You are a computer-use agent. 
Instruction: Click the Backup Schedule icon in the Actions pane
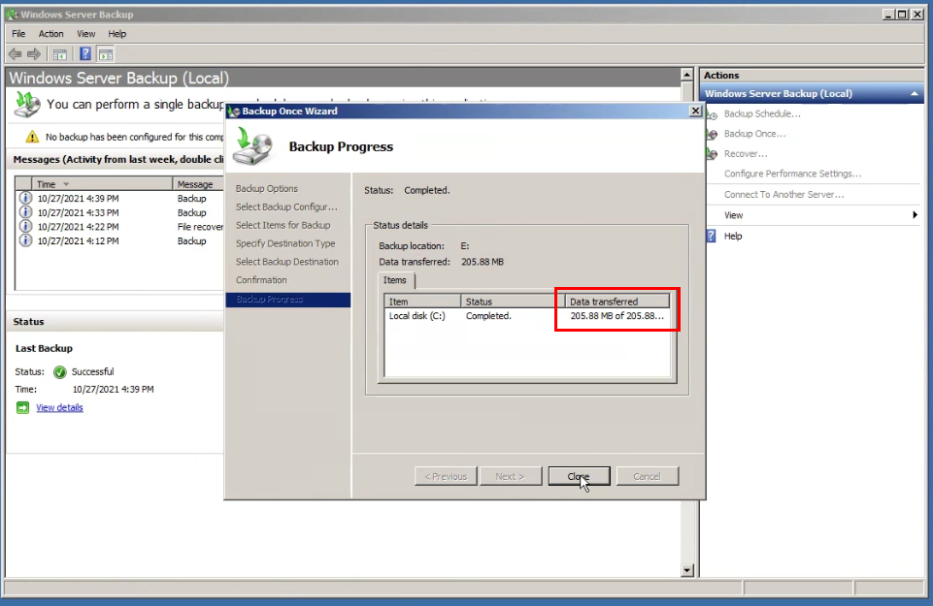[x=712, y=114]
